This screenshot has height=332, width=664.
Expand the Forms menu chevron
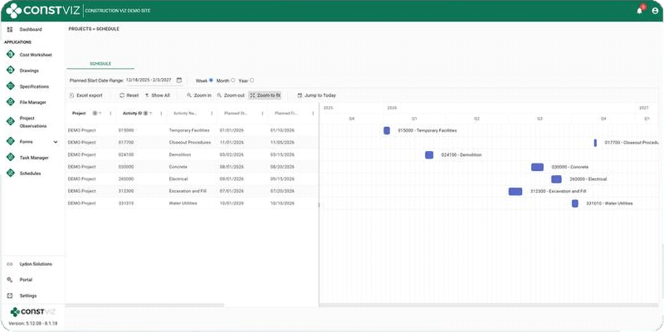56,142
